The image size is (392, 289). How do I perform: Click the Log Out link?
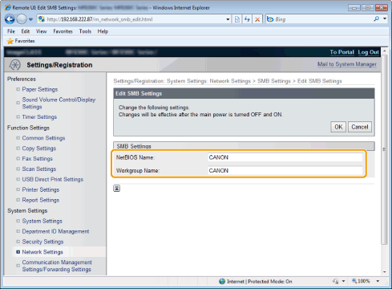click(369, 52)
